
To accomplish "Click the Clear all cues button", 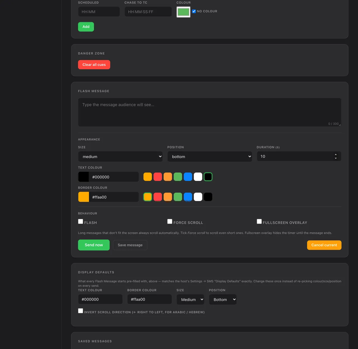I will tap(94, 65).
